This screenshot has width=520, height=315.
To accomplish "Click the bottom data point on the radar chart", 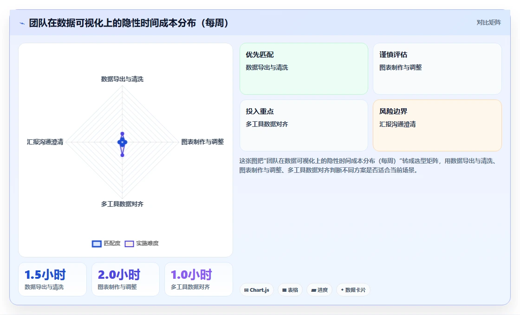I will click(x=123, y=155).
